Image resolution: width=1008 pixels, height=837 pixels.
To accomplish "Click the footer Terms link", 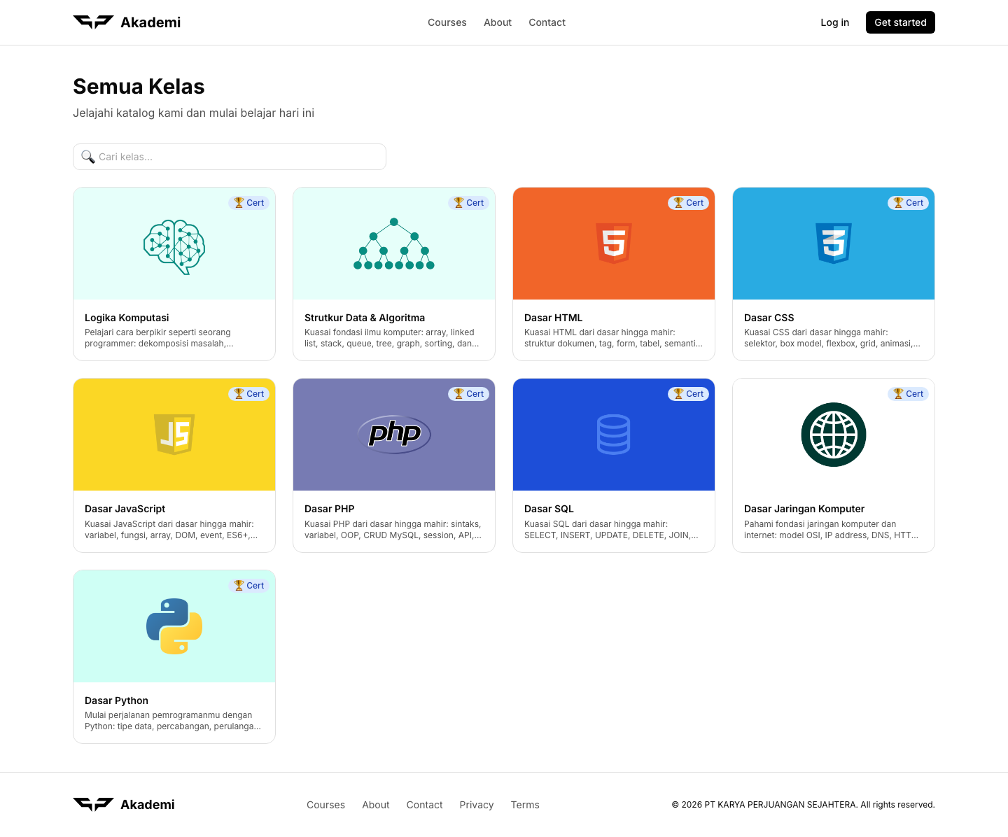I will (x=525, y=805).
